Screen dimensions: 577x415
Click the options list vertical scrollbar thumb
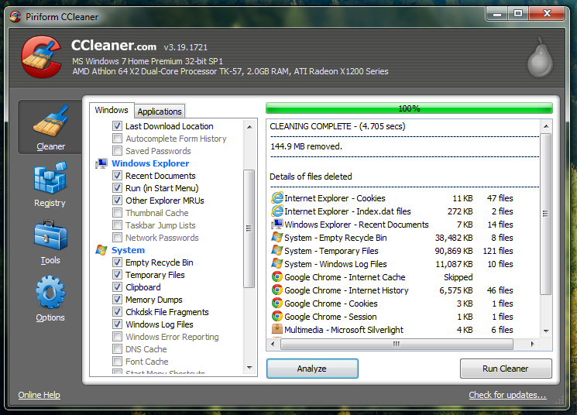(x=249, y=228)
